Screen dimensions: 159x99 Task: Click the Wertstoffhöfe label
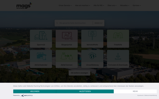click(x=92, y=45)
